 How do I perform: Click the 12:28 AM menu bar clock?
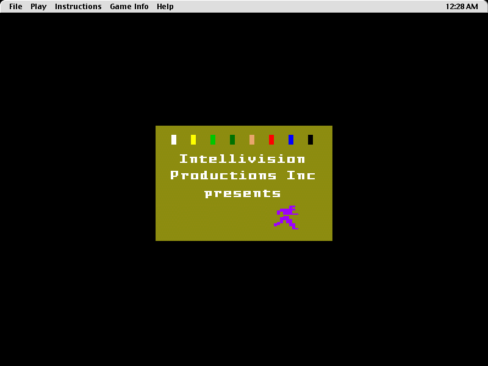tap(462, 7)
